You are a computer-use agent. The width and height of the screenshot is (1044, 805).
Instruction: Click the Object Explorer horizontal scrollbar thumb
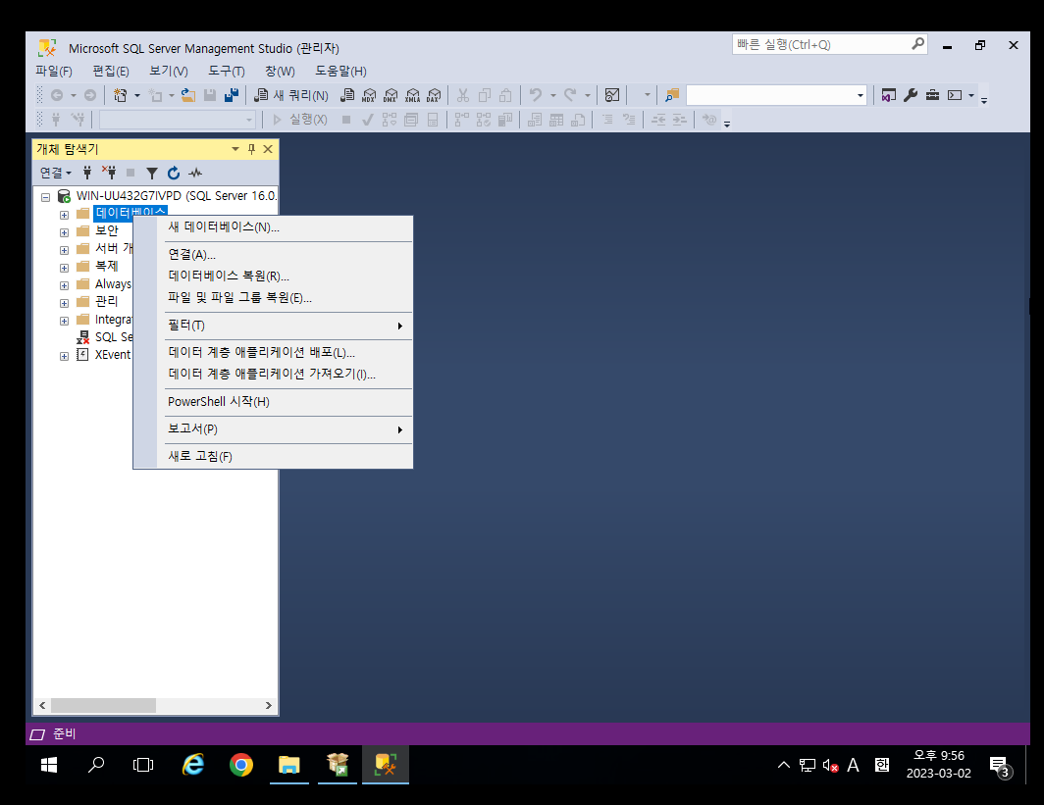tap(103, 705)
